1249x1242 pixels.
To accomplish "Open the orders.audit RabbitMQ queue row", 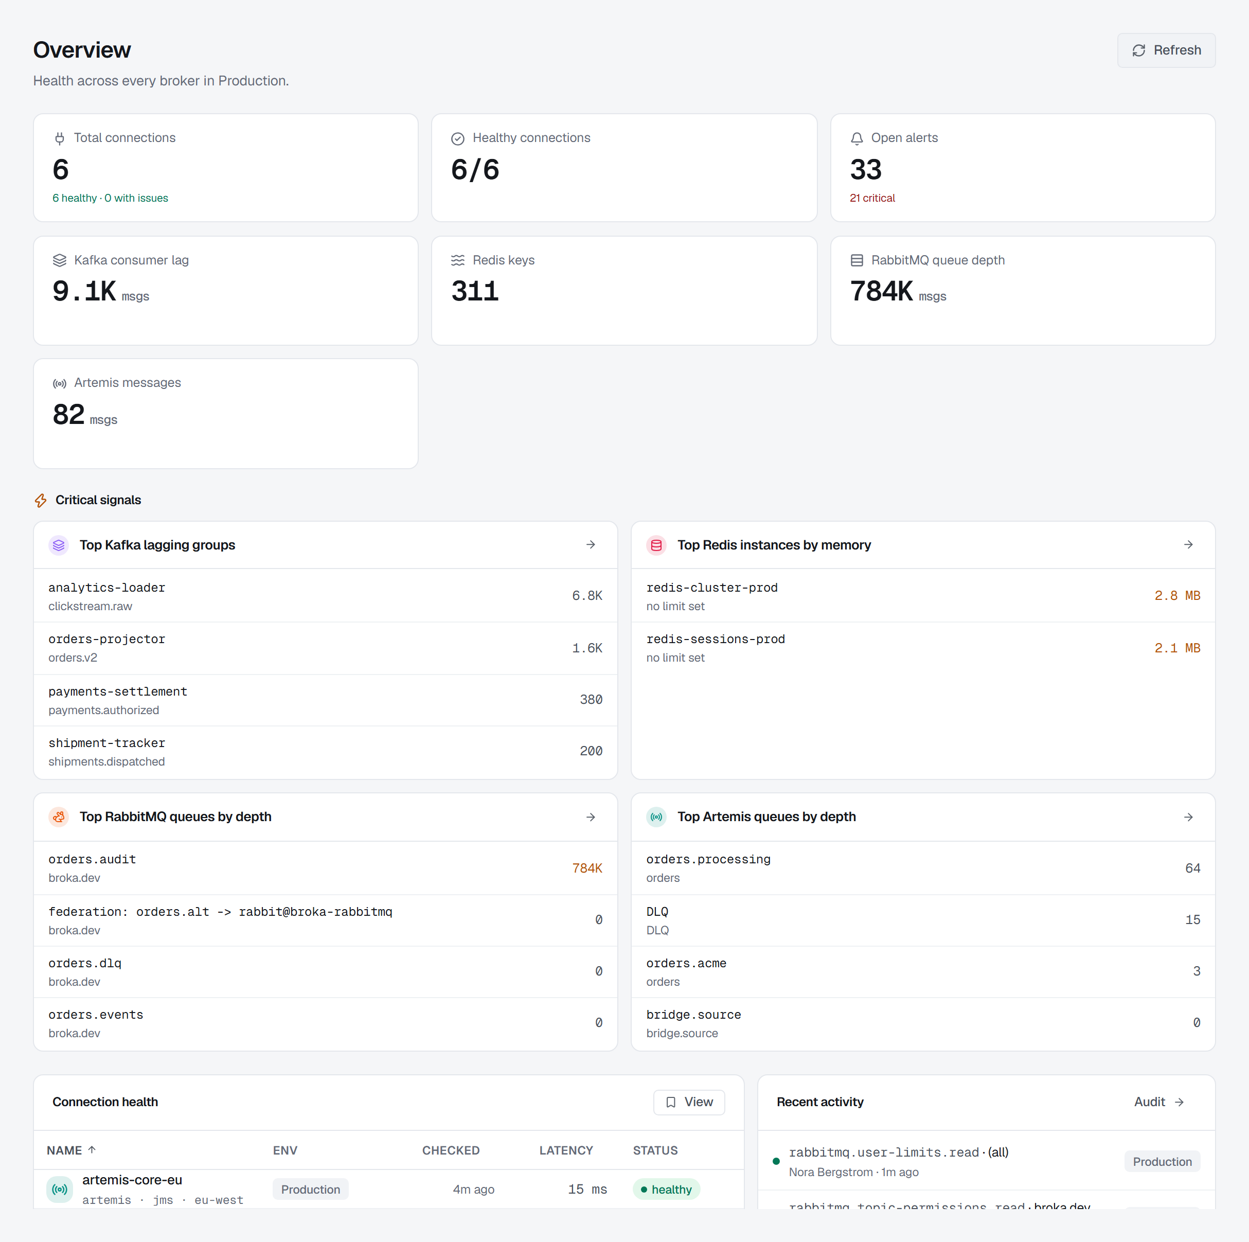I will point(325,868).
